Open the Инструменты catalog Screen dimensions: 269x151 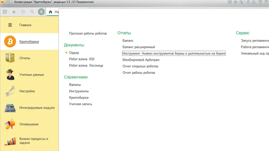tap(79, 91)
